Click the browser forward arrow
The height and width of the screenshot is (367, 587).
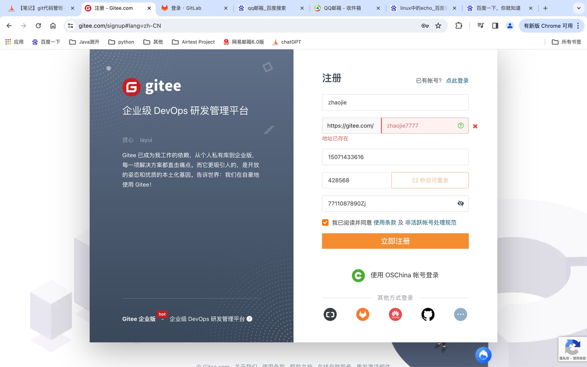click(x=24, y=26)
